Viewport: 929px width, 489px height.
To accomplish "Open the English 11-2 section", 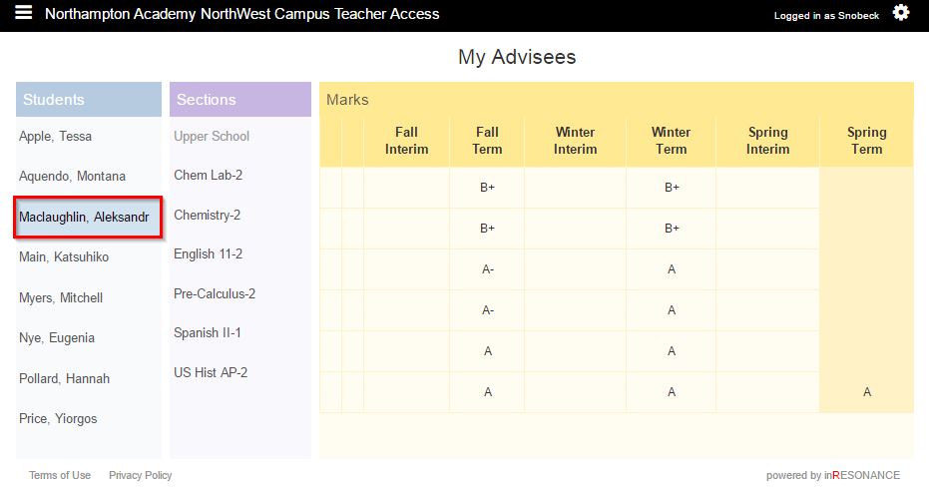I will tap(209, 254).
